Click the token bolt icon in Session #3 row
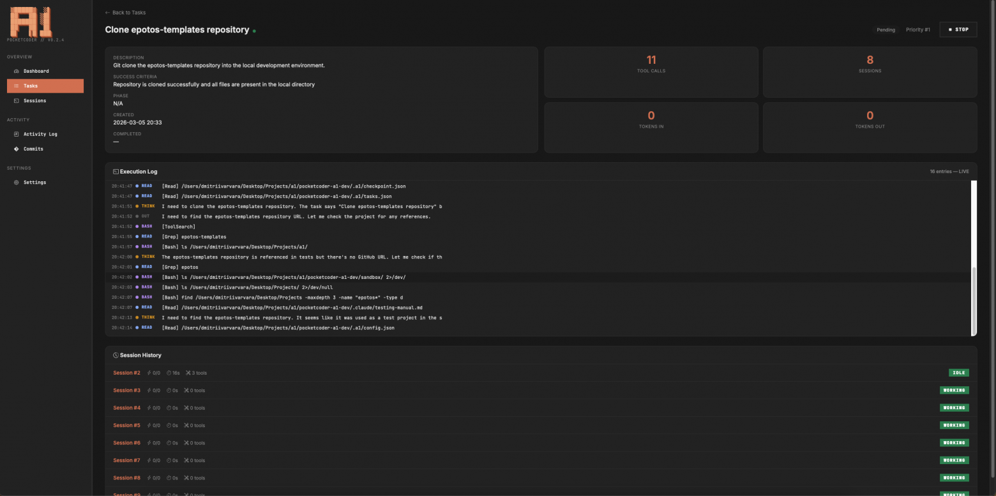The height and width of the screenshot is (496, 996). (149, 390)
